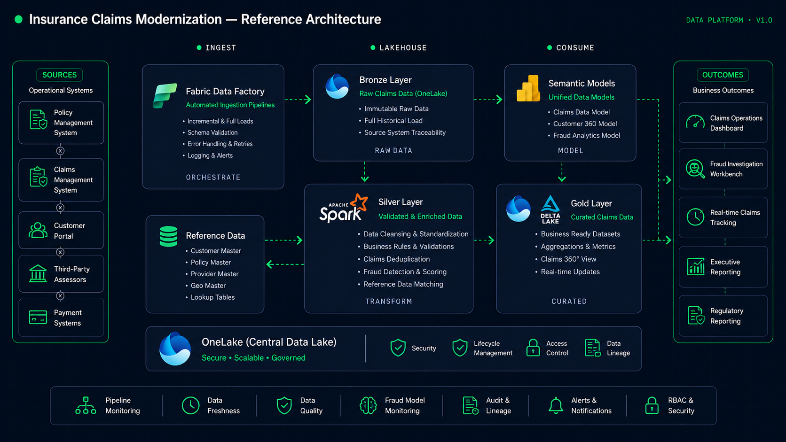The image size is (786, 442).
Task: Click the Lifecycle Management shield icon
Action: pyautogui.click(x=460, y=348)
